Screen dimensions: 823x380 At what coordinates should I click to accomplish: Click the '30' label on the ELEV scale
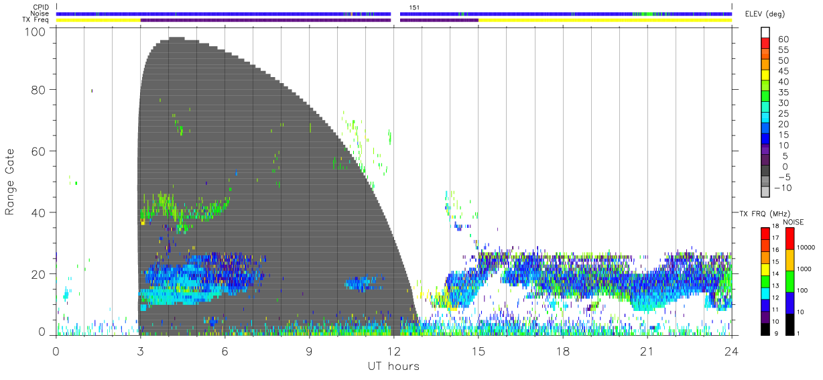pos(782,103)
